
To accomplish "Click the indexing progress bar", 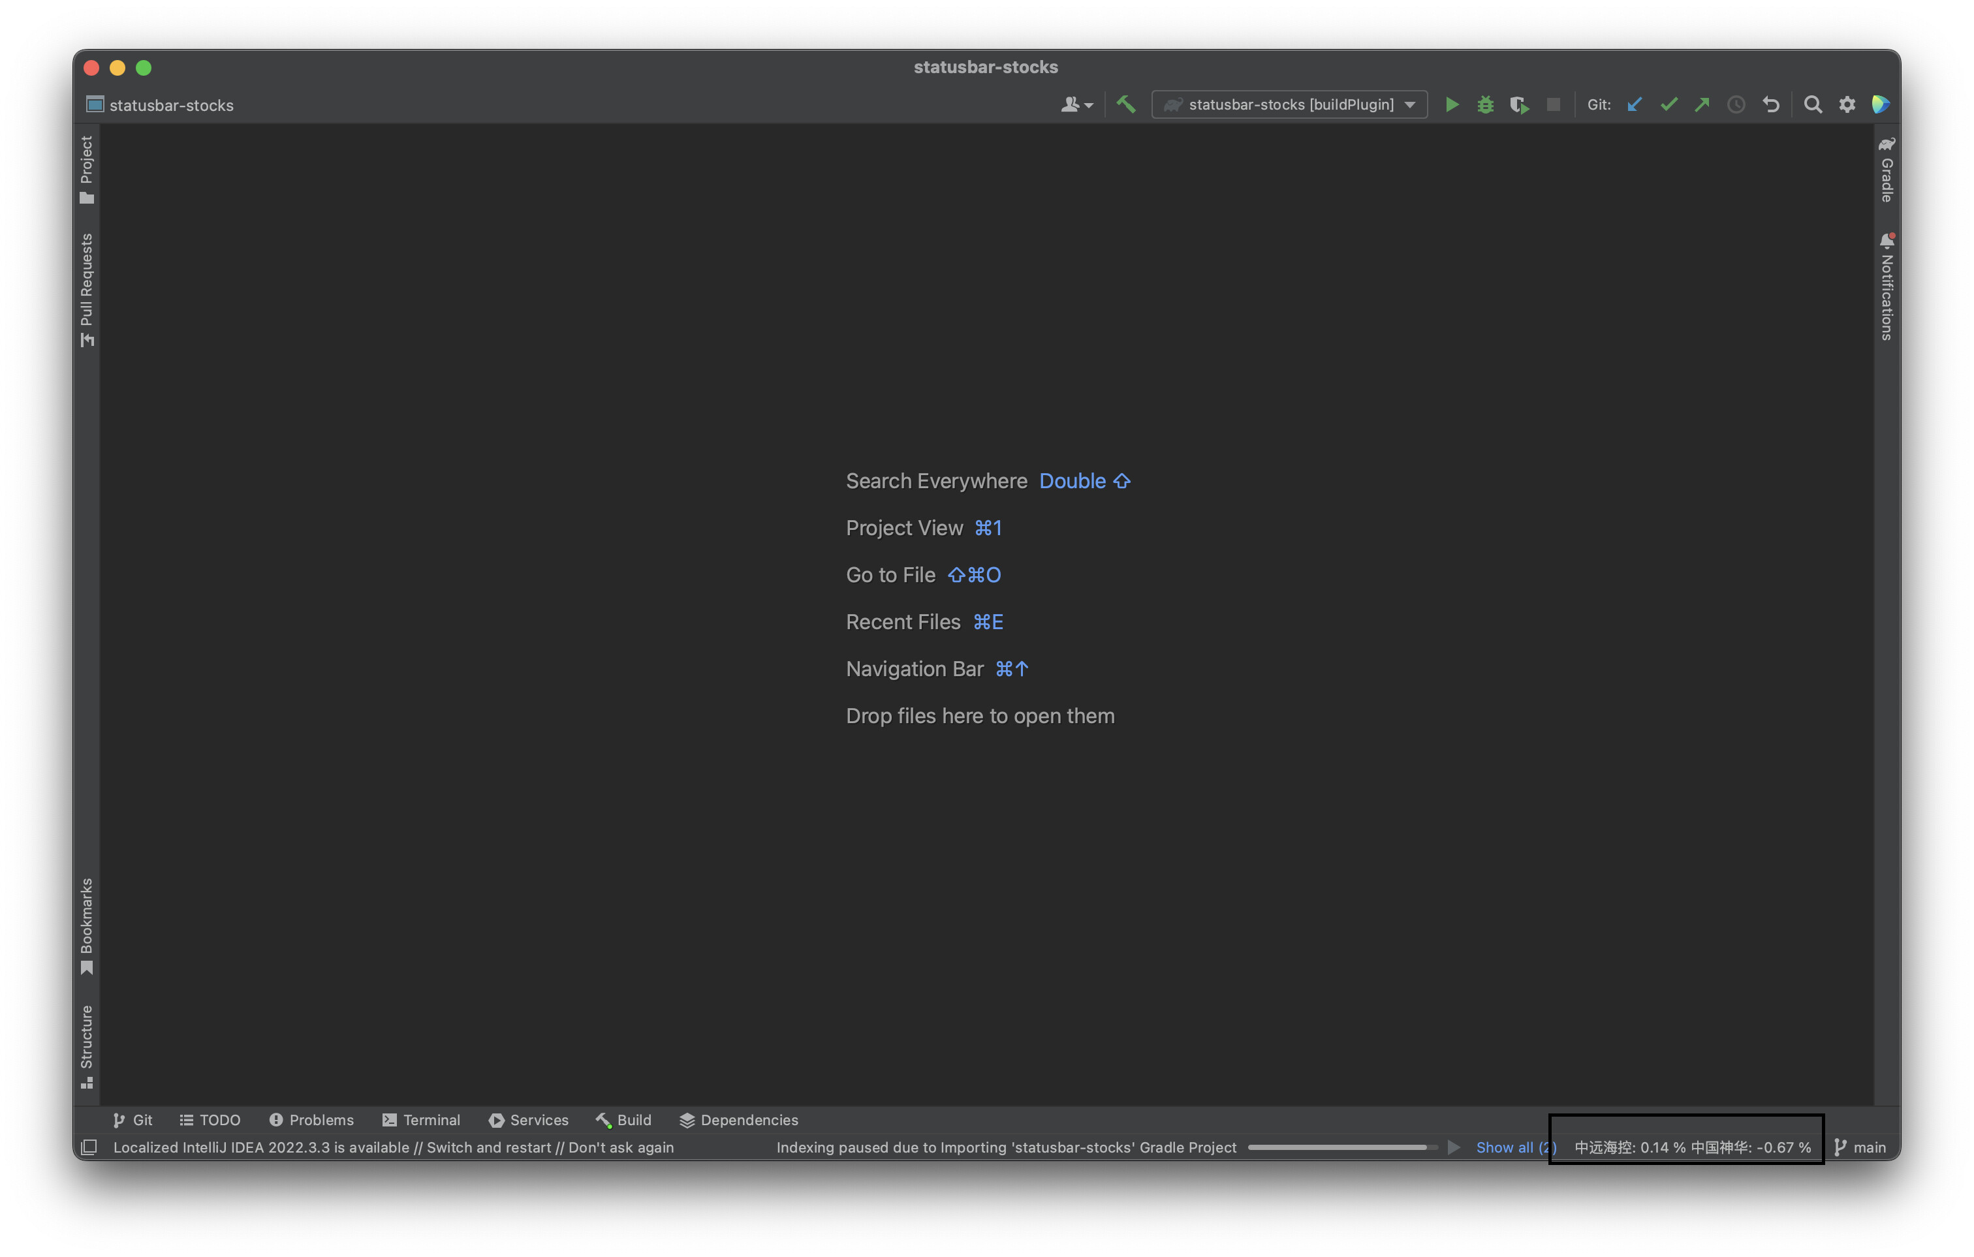I will tap(1342, 1147).
